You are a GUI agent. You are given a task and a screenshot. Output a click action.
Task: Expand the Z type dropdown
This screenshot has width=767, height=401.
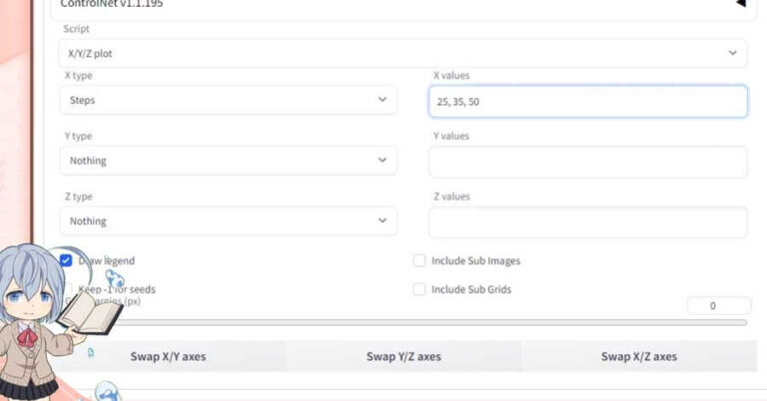228,221
